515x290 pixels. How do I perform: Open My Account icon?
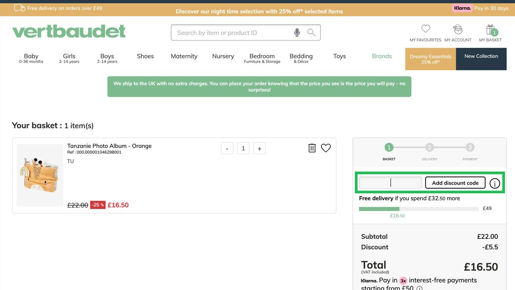point(458,29)
